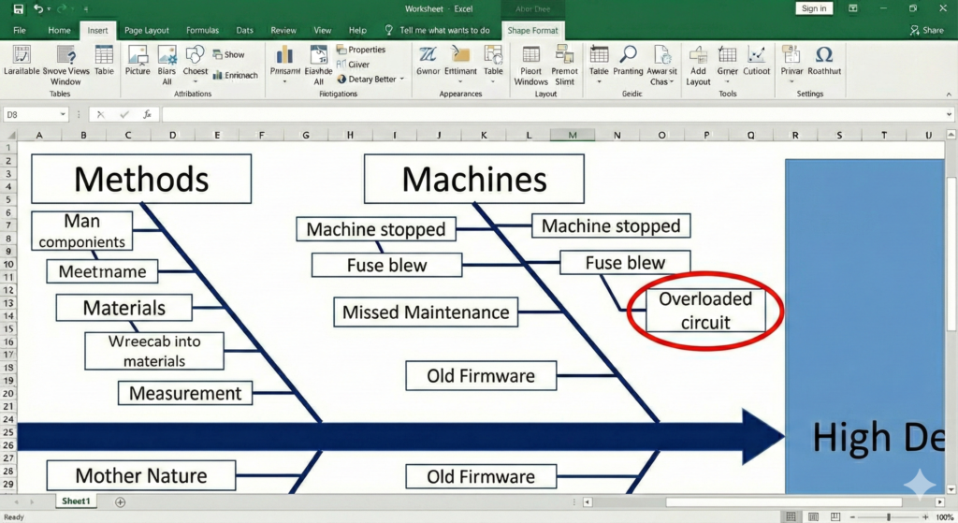Click the Planting magnifier icon
The height and width of the screenshot is (523, 958).
[628, 55]
